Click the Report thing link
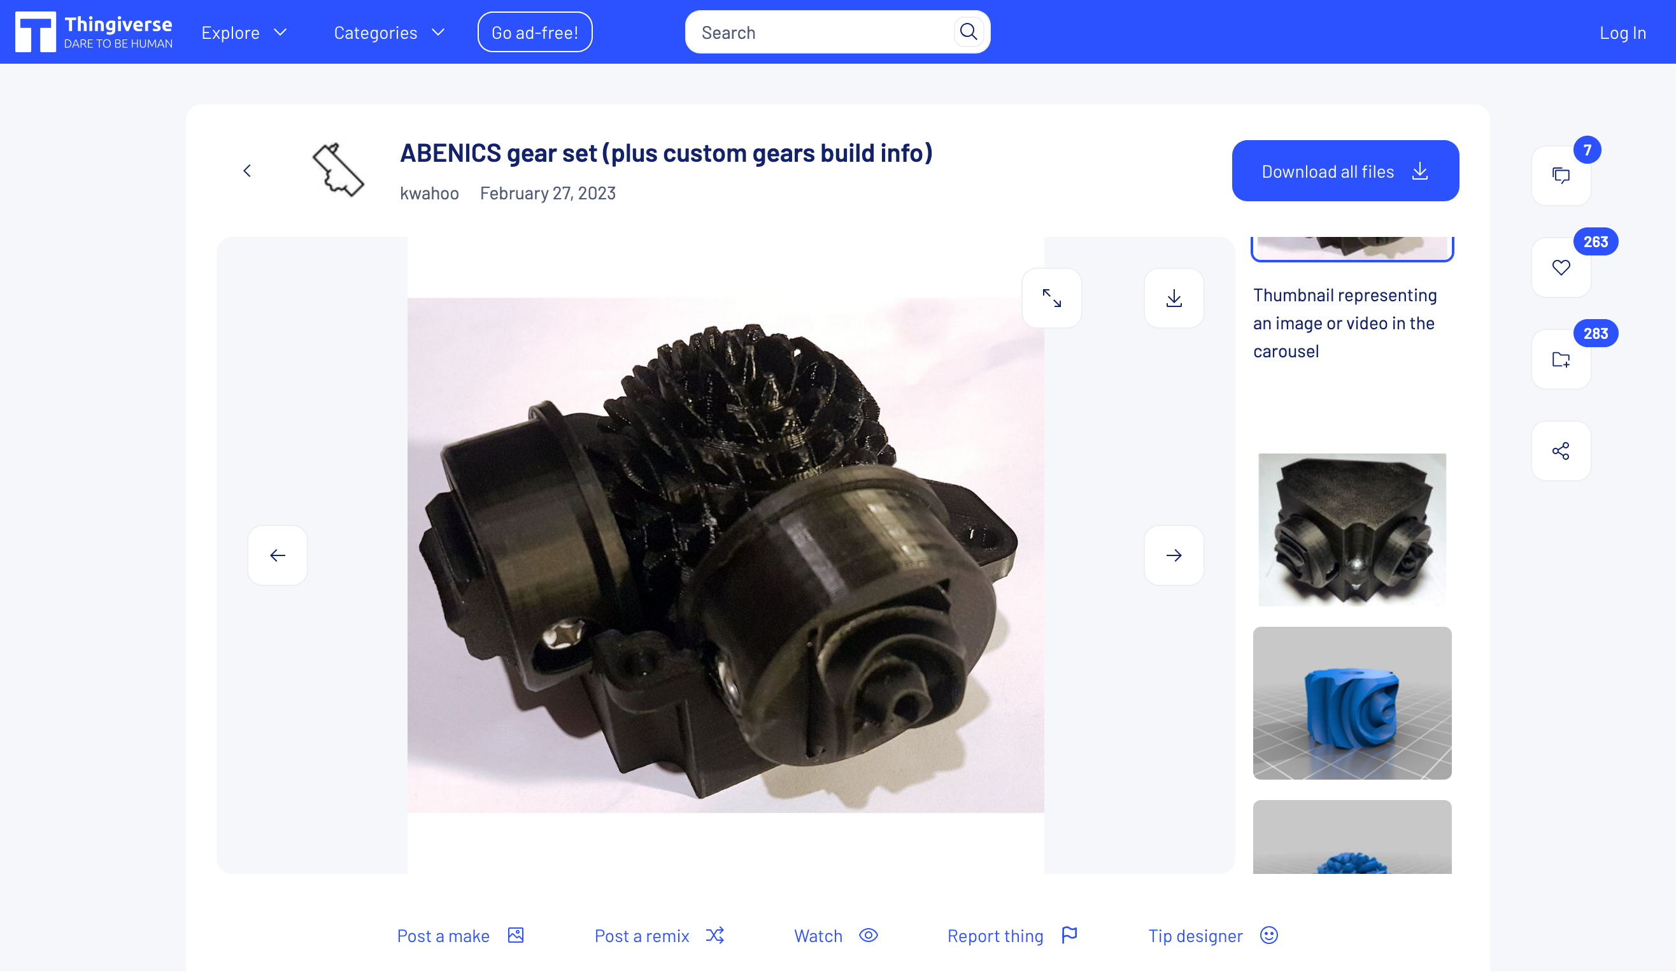The image size is (1676, 972). pos(995,936)
